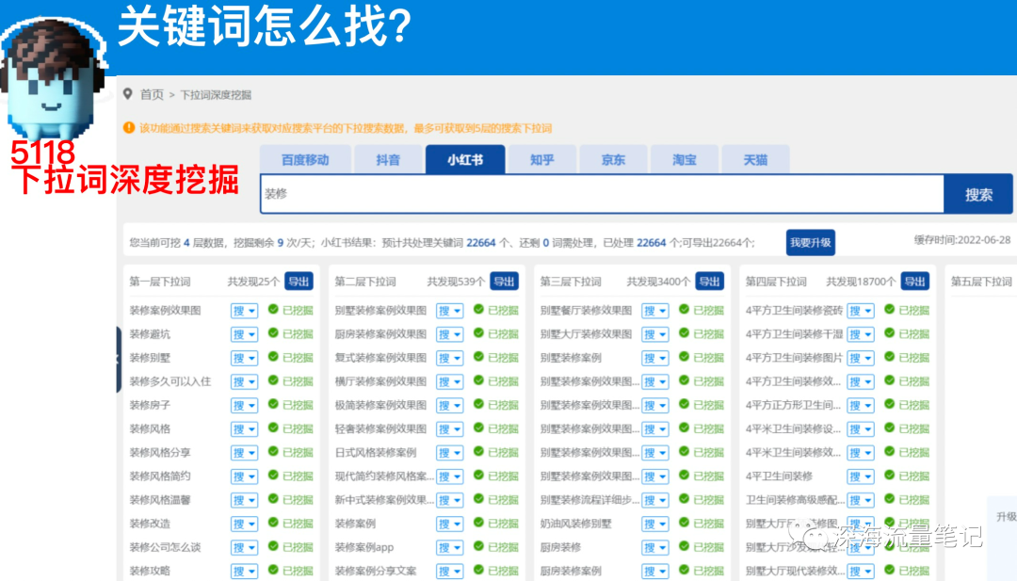
Task: Click the green check icon for 装修房子
Action: (x=273, y=404)
